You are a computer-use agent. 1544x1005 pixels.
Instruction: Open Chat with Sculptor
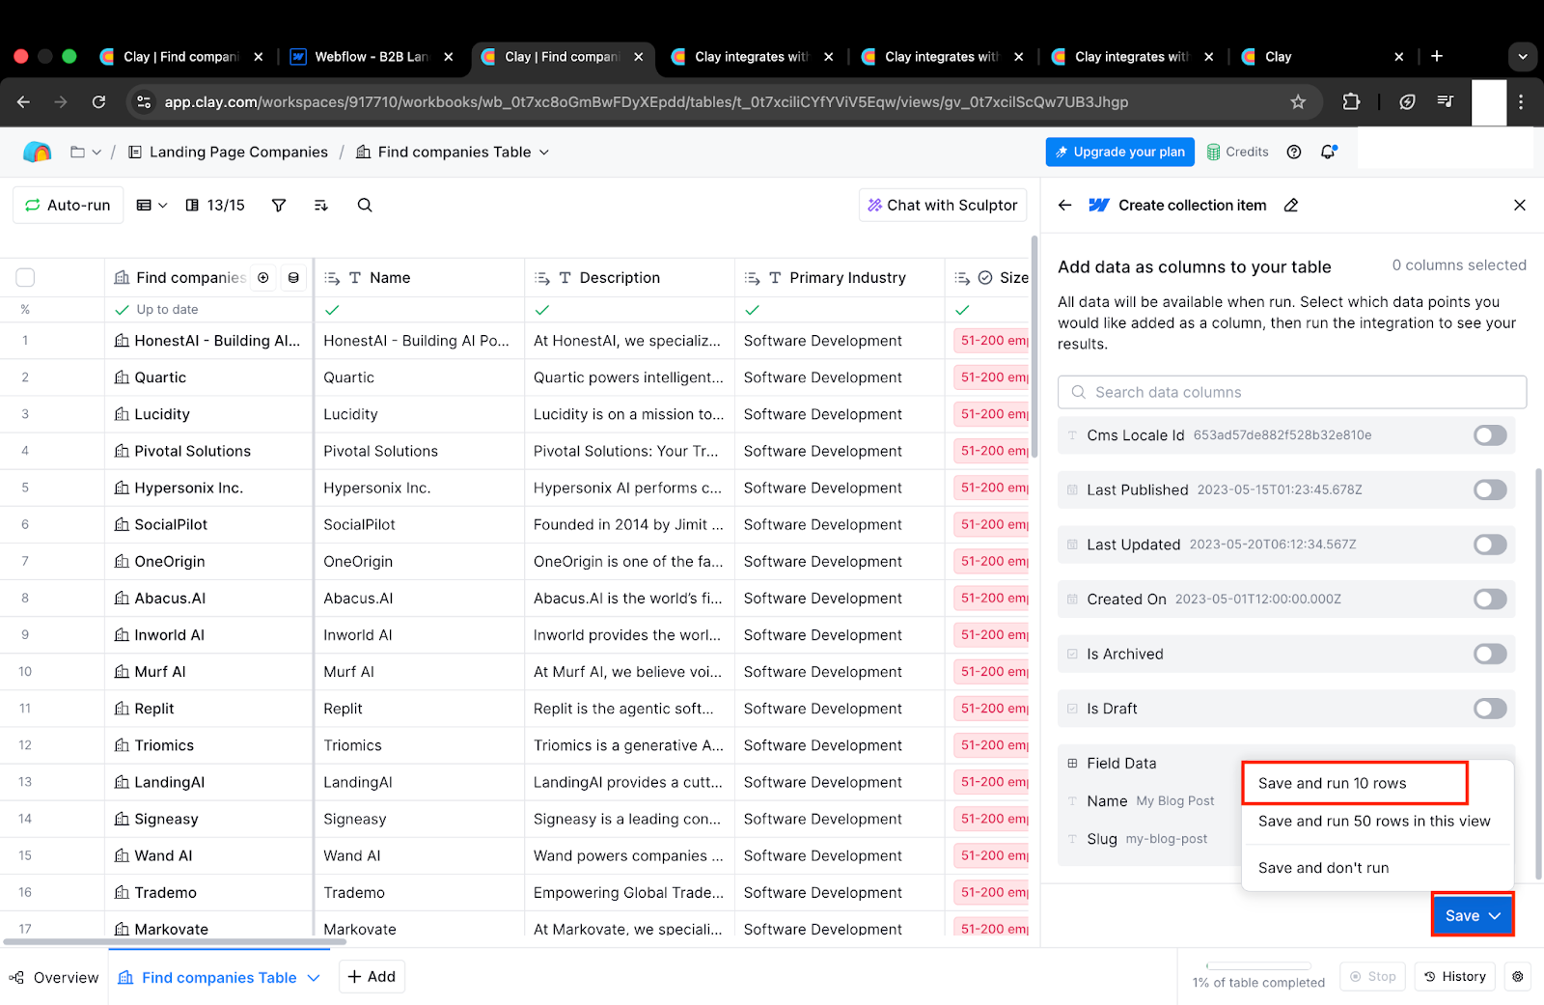point(943,205)
